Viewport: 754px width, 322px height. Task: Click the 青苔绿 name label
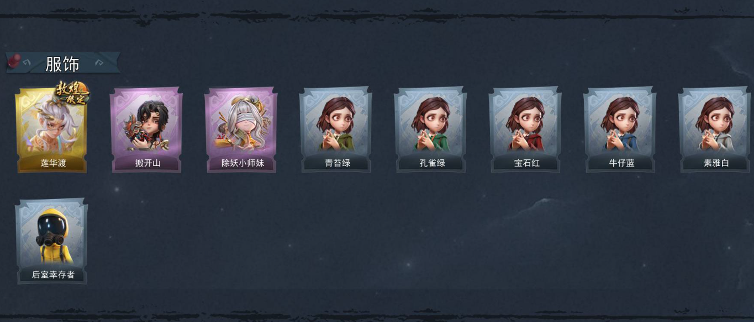pos(338,163)
